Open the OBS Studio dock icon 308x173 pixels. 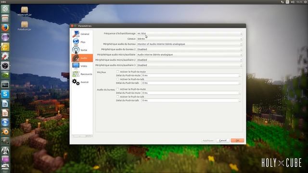pos(5,66)
